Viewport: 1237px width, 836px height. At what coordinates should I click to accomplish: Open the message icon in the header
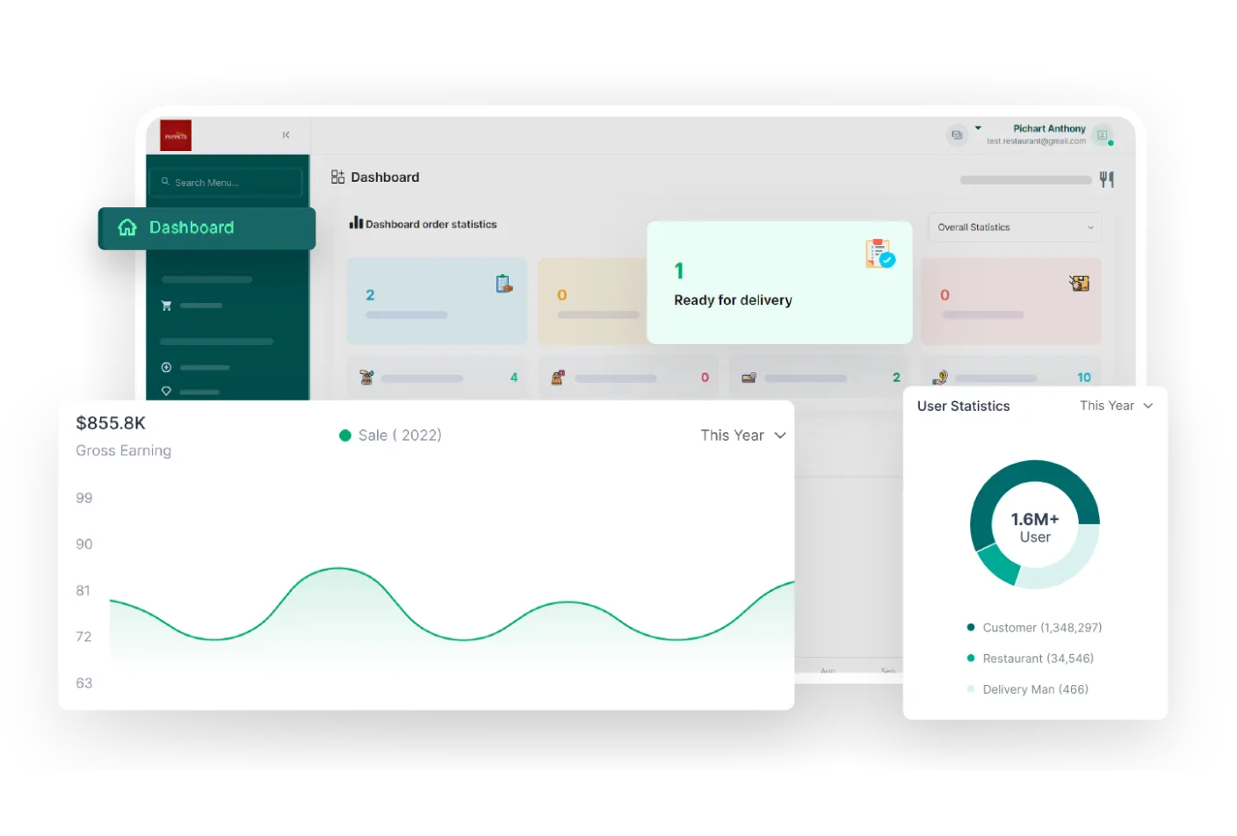(957, 135)
